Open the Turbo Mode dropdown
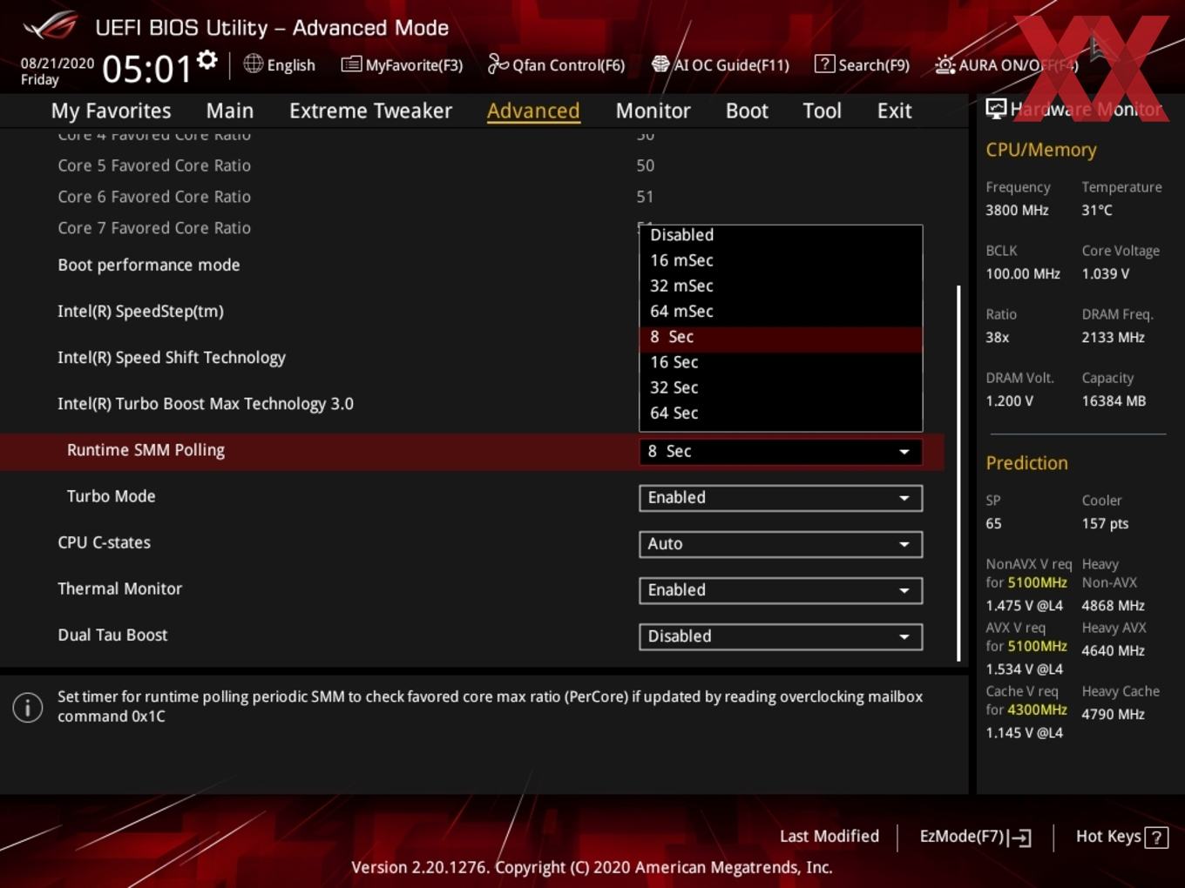The height and width of the screenshot is (888, 1185). coord(781,497)
